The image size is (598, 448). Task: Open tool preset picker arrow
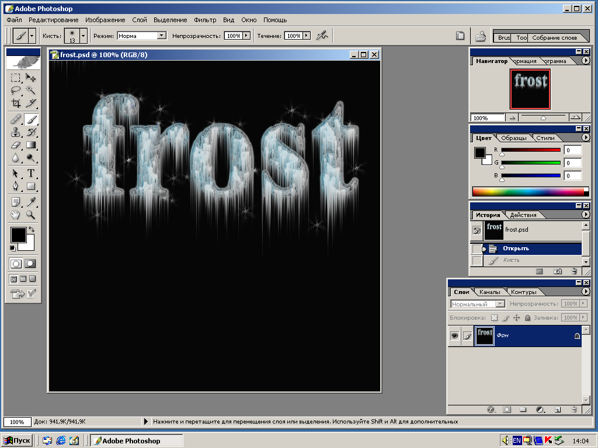[x=32, y=36]
